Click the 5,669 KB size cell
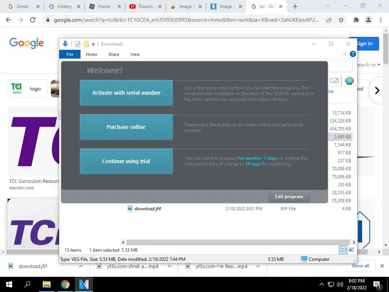 pos(342,137)
